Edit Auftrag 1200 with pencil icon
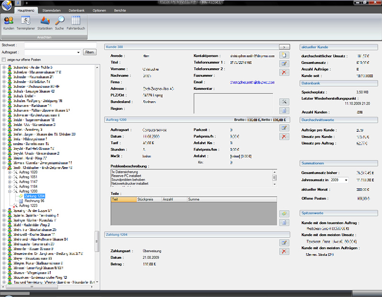The image size is (382, 297). [x=284, y=127]
